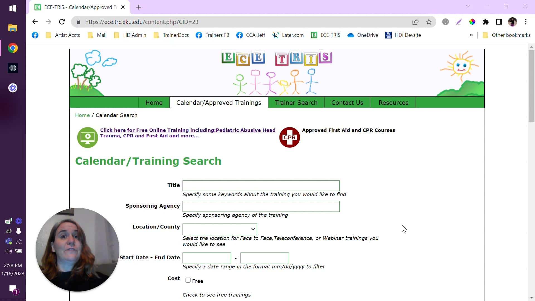Click inside the Title search field

click(261, 185)
